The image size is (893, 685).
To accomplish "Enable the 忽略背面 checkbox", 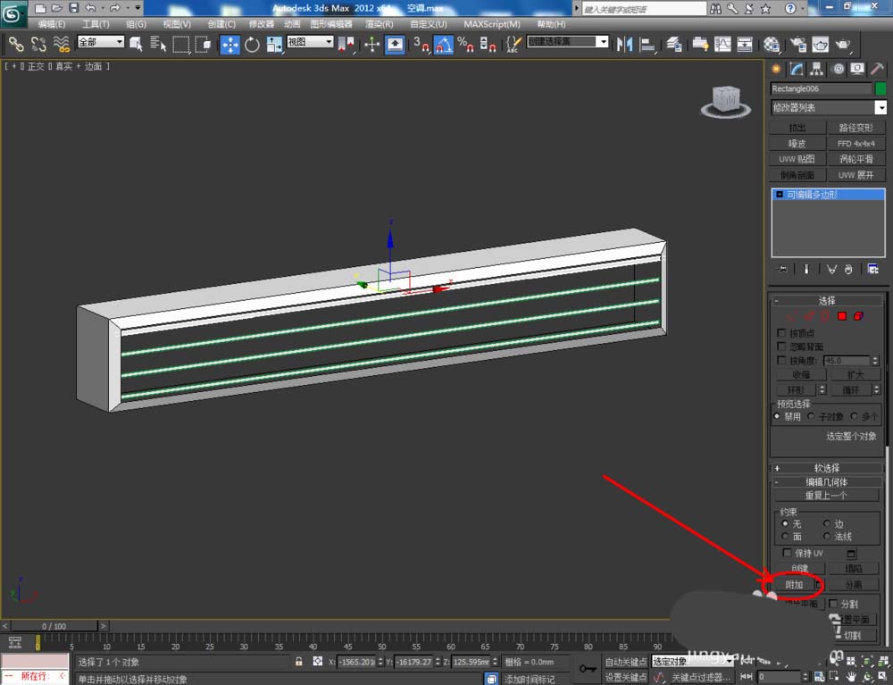I will (x=781, y=347).
